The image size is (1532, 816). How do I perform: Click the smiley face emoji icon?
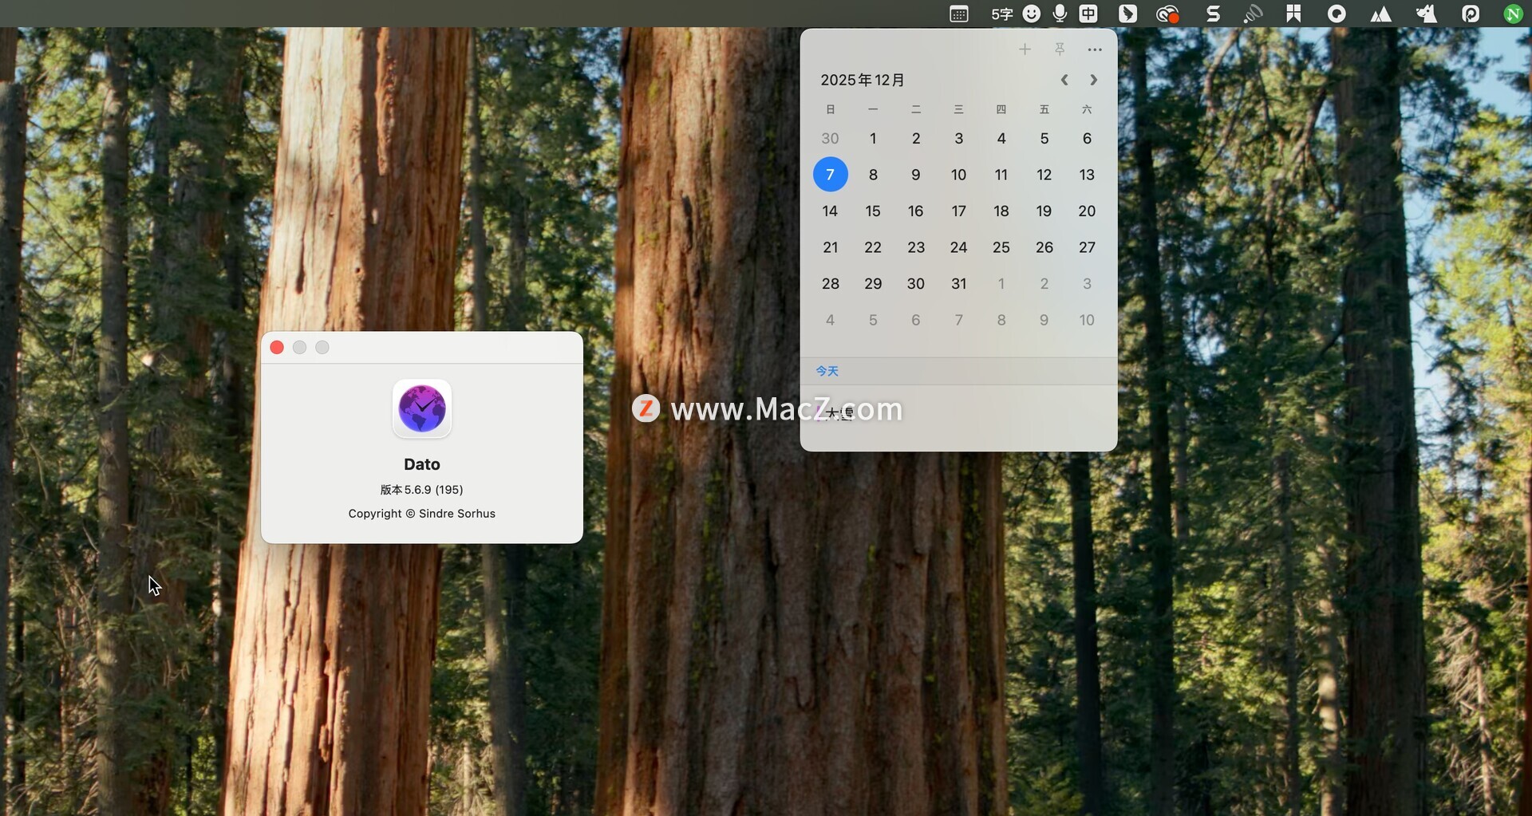[x=1032, y=14]
